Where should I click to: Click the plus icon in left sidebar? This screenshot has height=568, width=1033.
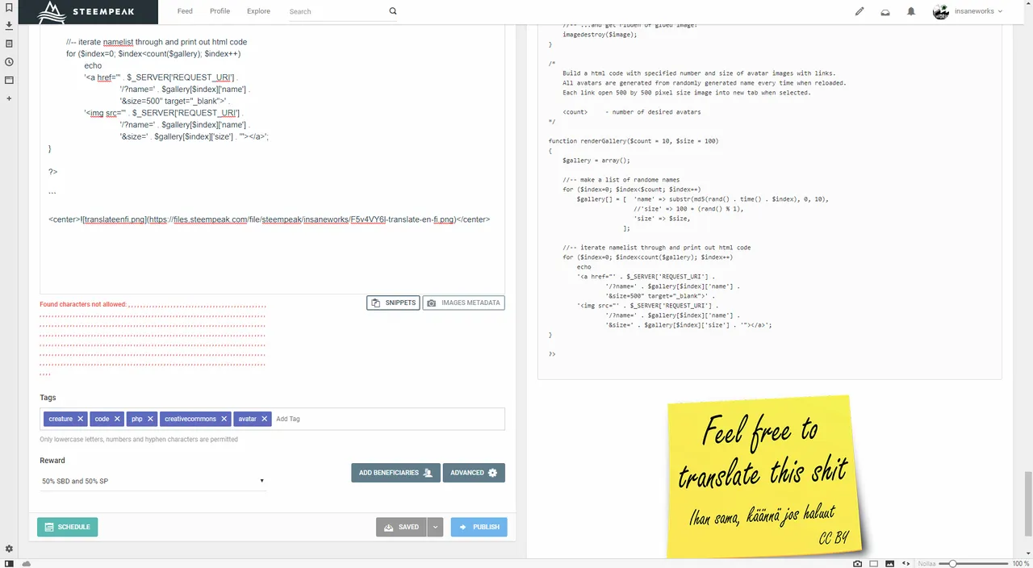(x=9, y=98)
